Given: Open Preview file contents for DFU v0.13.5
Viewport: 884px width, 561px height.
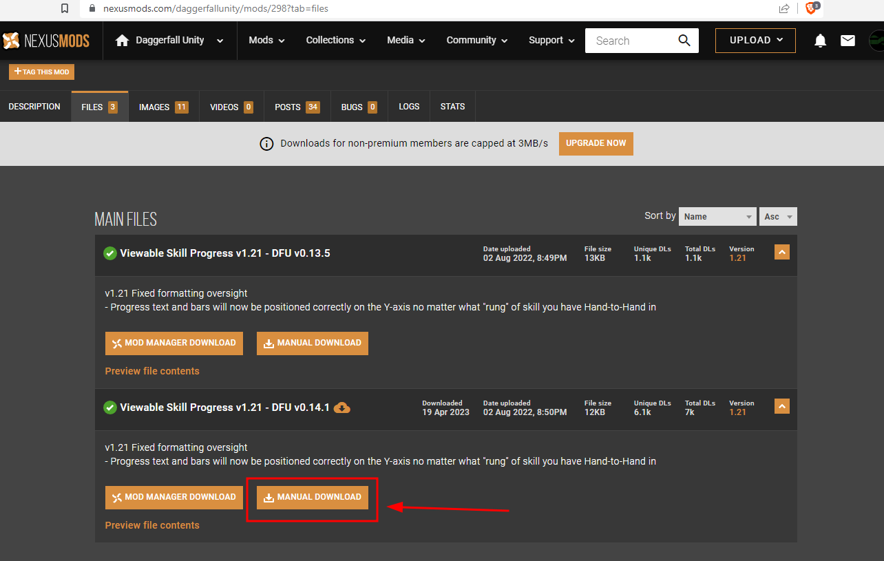Looking at the screenshot, I should pos(152,371).
